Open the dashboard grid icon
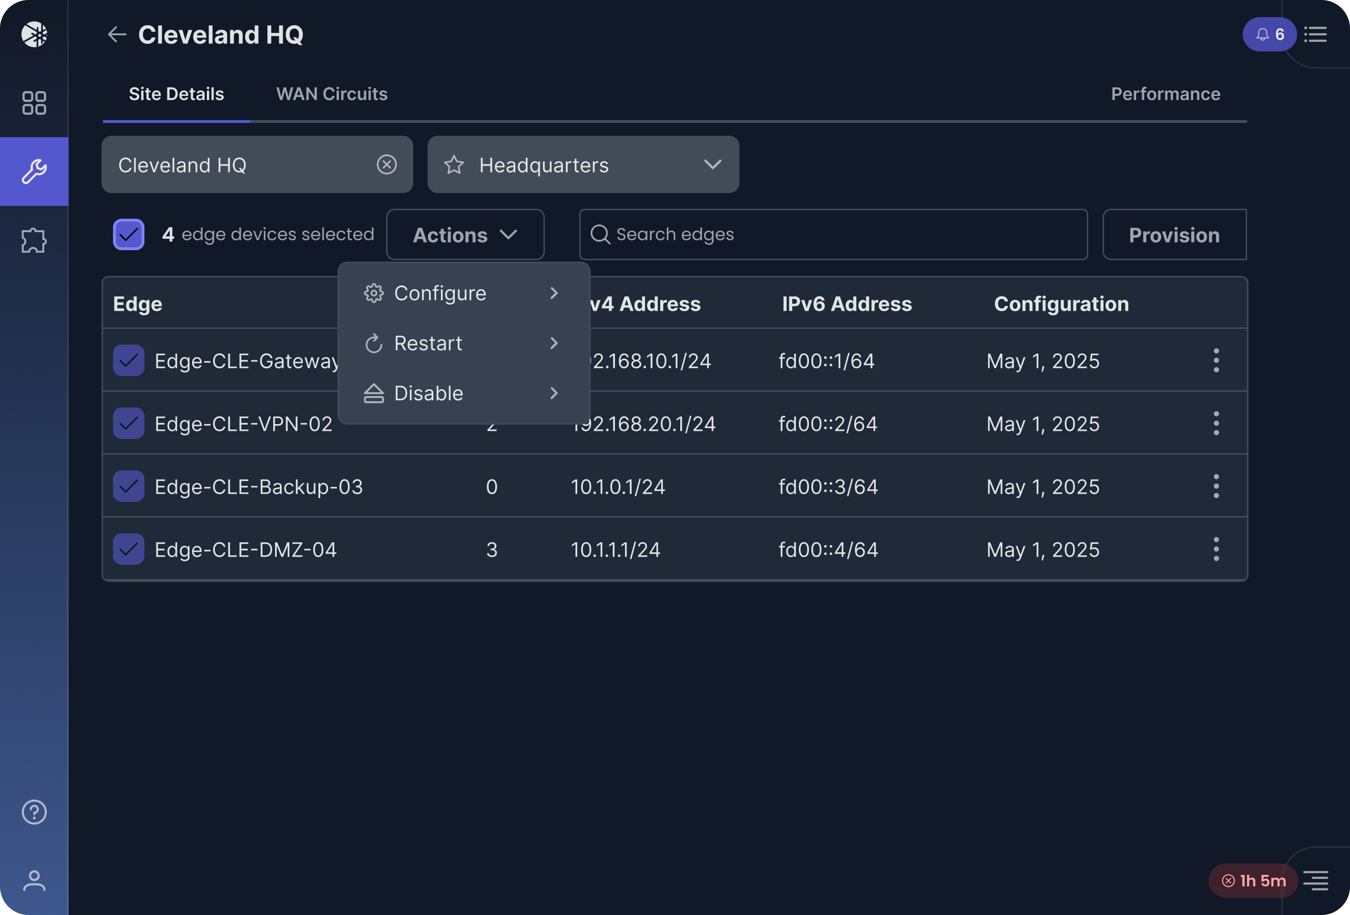The width and height of the screenshot is (1350, 915). (x=34, y=103)
